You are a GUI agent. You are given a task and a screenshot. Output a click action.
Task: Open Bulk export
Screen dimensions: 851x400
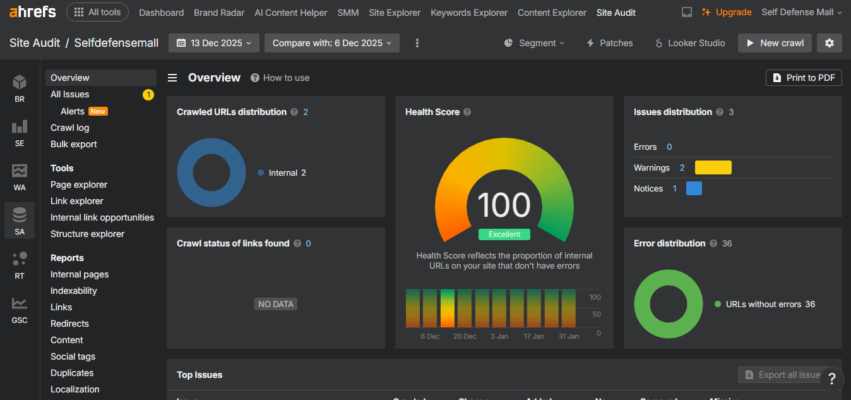pos(74,144)
